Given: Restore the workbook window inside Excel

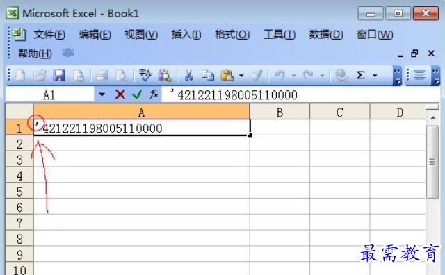Looking at the screenshot, I should click(x=414, y=53).
